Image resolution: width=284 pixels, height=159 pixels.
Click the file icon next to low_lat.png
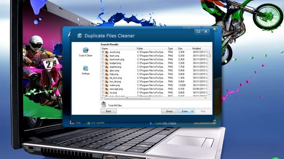click(106, 81)
